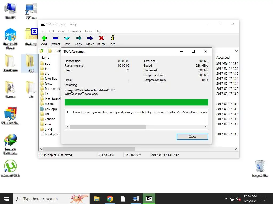Click error list scroll left arrow

tap(67, 127)
